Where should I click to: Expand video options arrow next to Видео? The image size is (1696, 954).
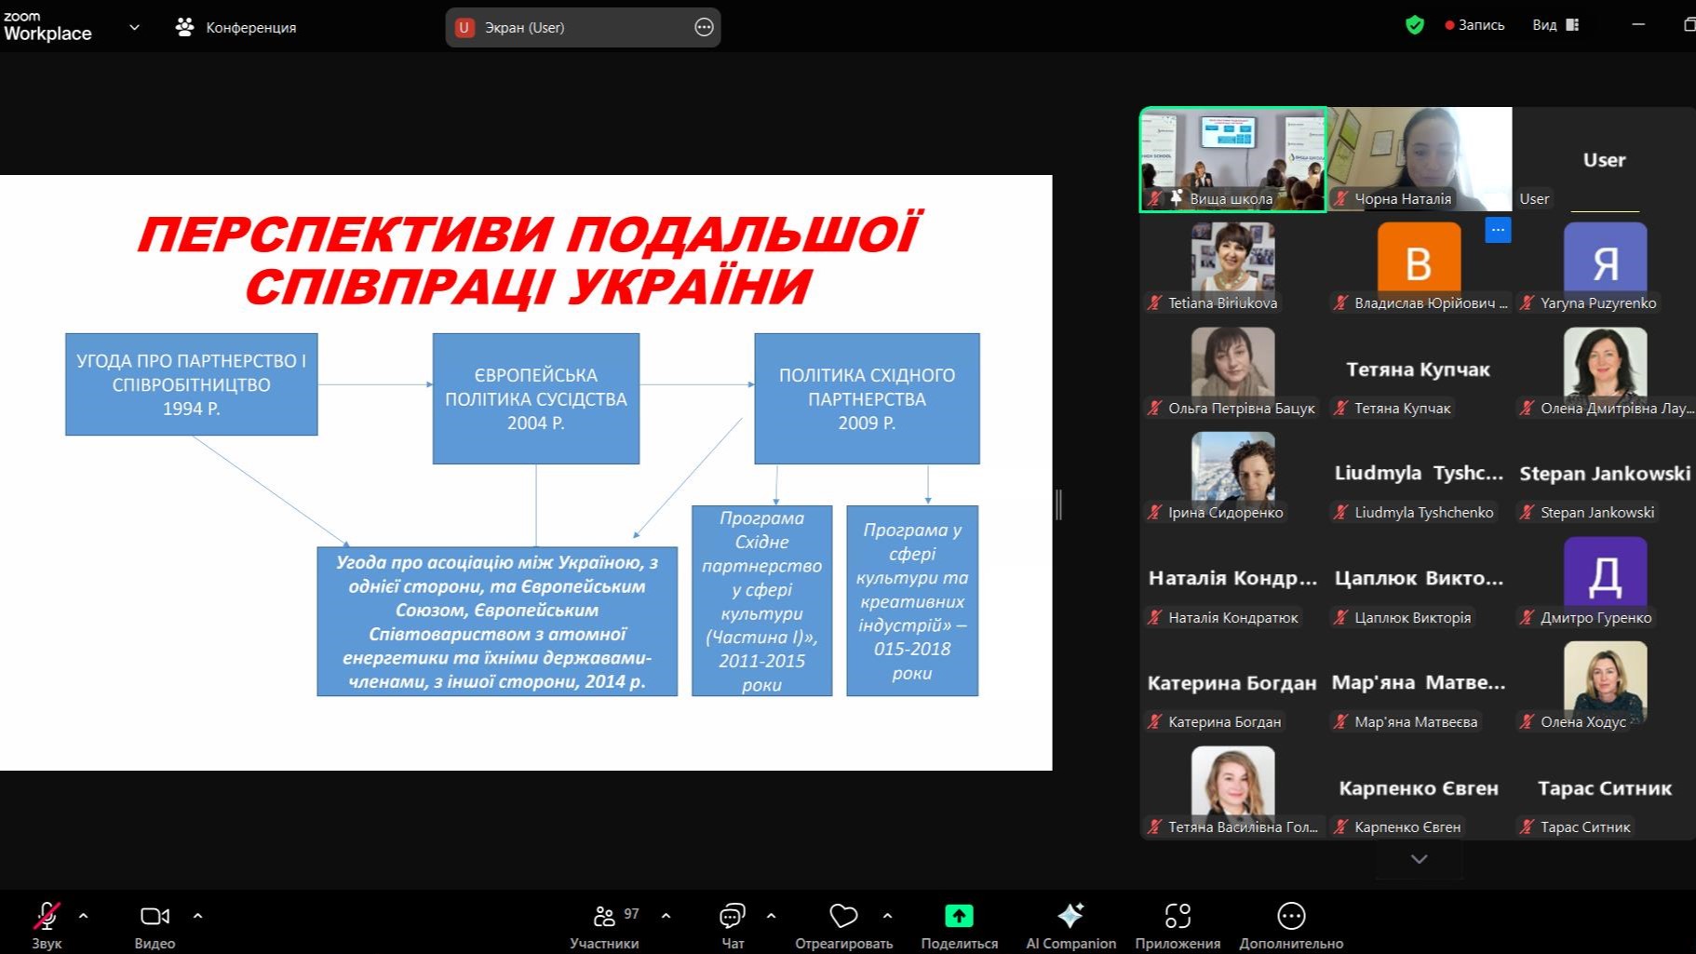pyautogui.click(x=197, y=916)
